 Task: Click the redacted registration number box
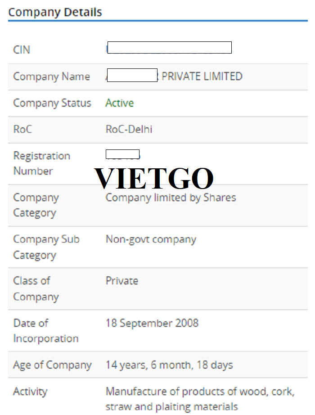pyautogui.click(x=122, y=154)
